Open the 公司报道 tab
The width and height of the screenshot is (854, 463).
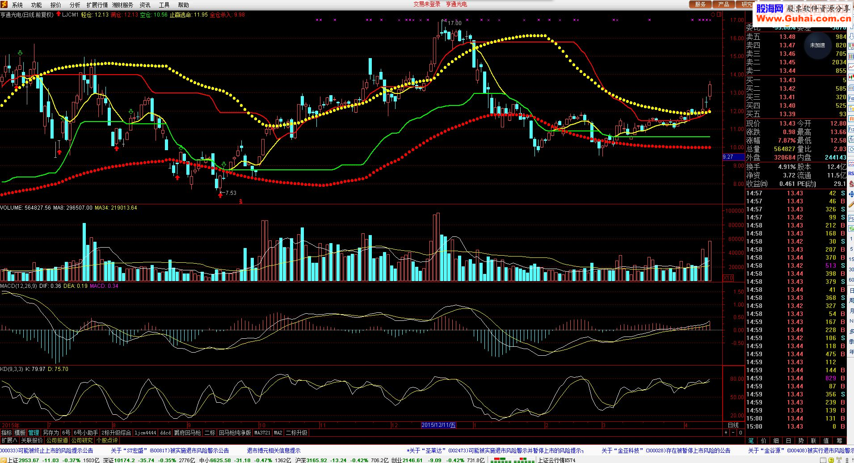pos(57,440)
